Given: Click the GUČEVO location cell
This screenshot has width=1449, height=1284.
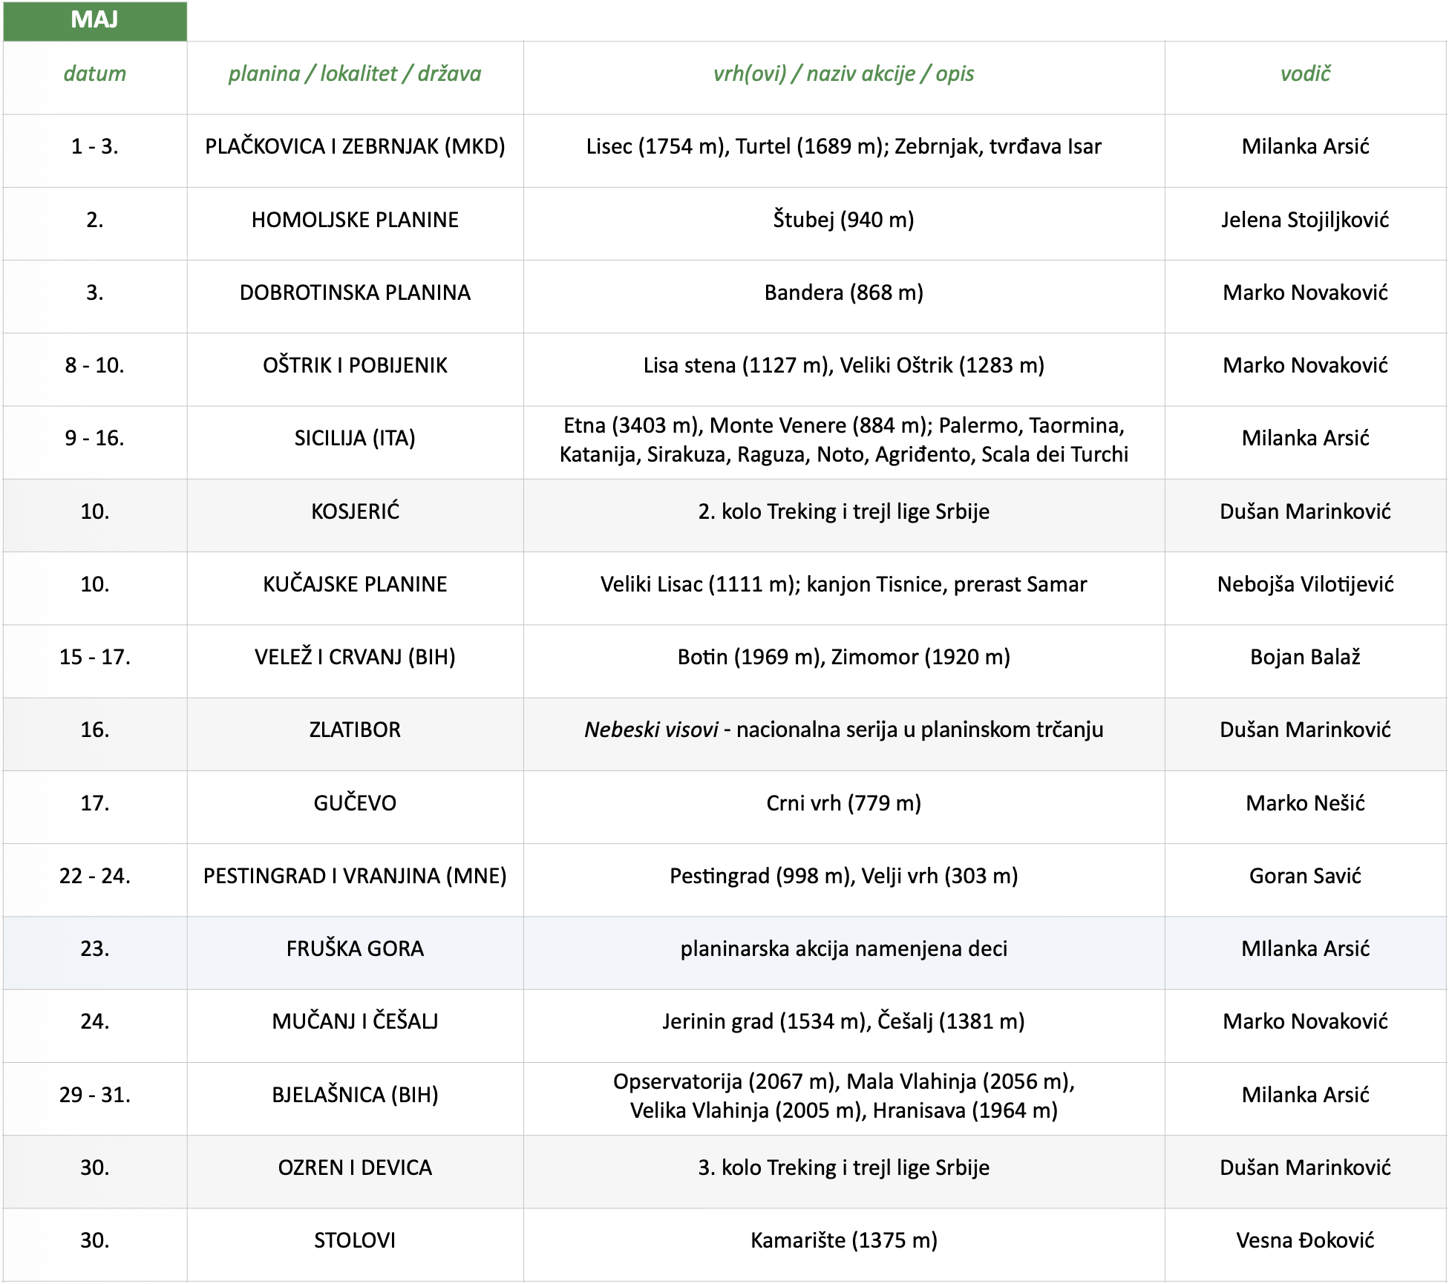Looking at the screenshot, I should [355, 804].
